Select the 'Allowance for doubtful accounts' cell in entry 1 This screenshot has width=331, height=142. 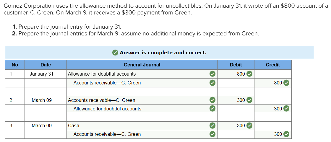[x=102, y=74]
